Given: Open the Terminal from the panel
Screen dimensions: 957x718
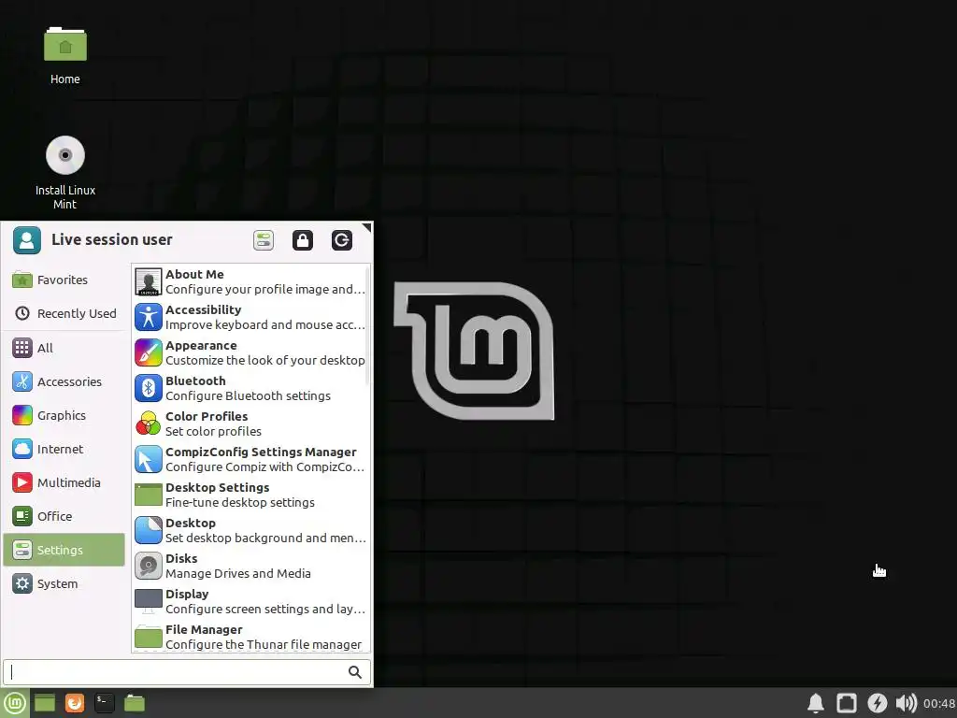Looking at the screenshot, I should click(105, 703).
